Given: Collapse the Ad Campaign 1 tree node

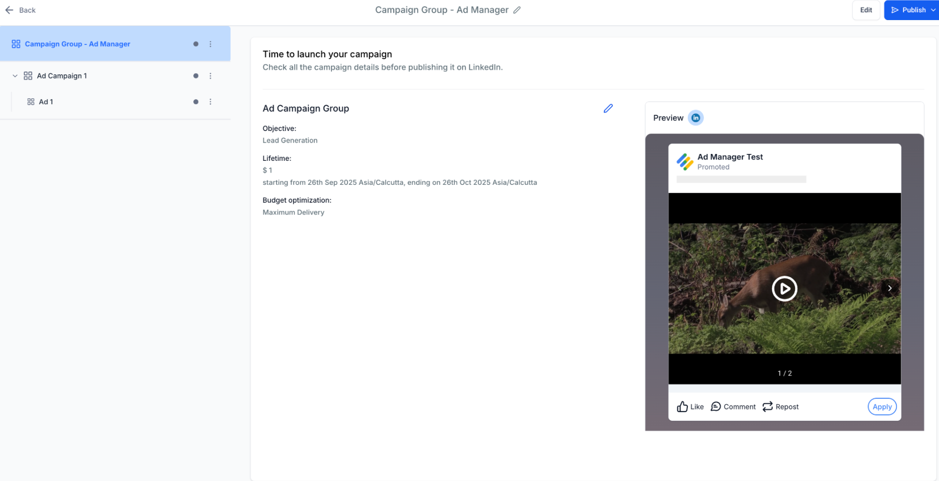Looking at the screenshot, I should (x=15, y=76).
